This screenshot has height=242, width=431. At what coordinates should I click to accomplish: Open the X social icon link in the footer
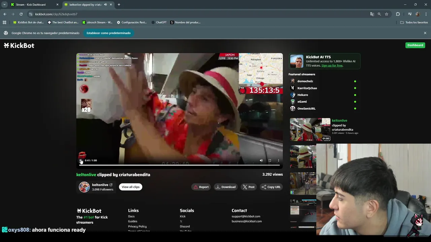click(181, 221)
